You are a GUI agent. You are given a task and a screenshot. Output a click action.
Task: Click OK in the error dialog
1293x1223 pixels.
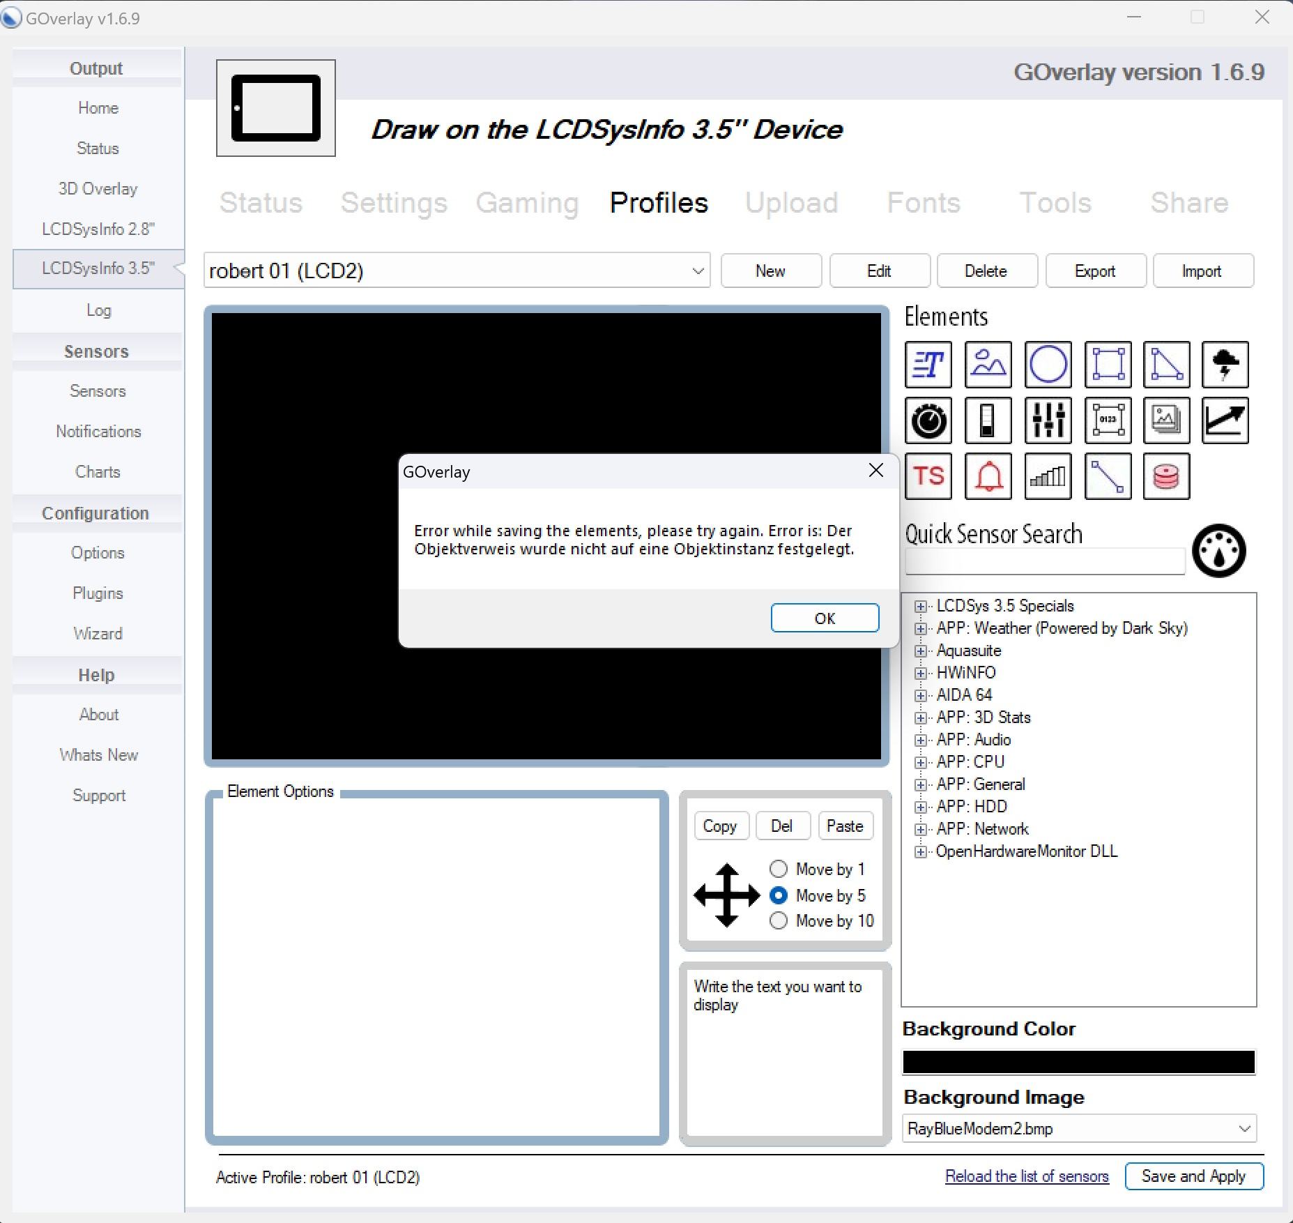pyautogui.click(x=825, y=618)
